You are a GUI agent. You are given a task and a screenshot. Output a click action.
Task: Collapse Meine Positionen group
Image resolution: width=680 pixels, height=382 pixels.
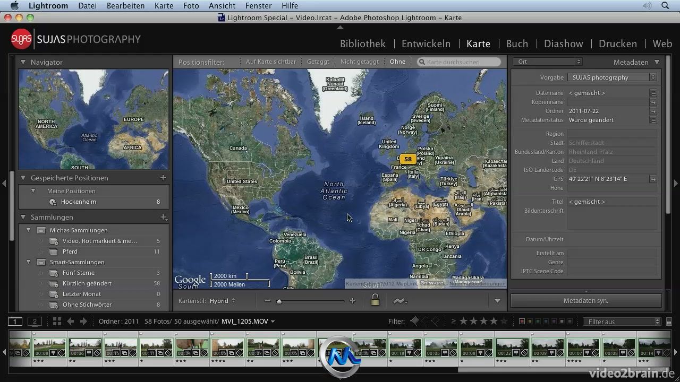click(33, 191)
